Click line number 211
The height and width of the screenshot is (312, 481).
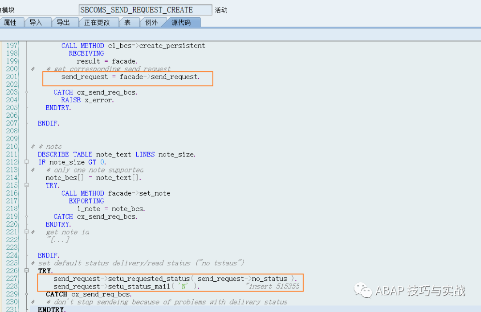coord(12,154)
